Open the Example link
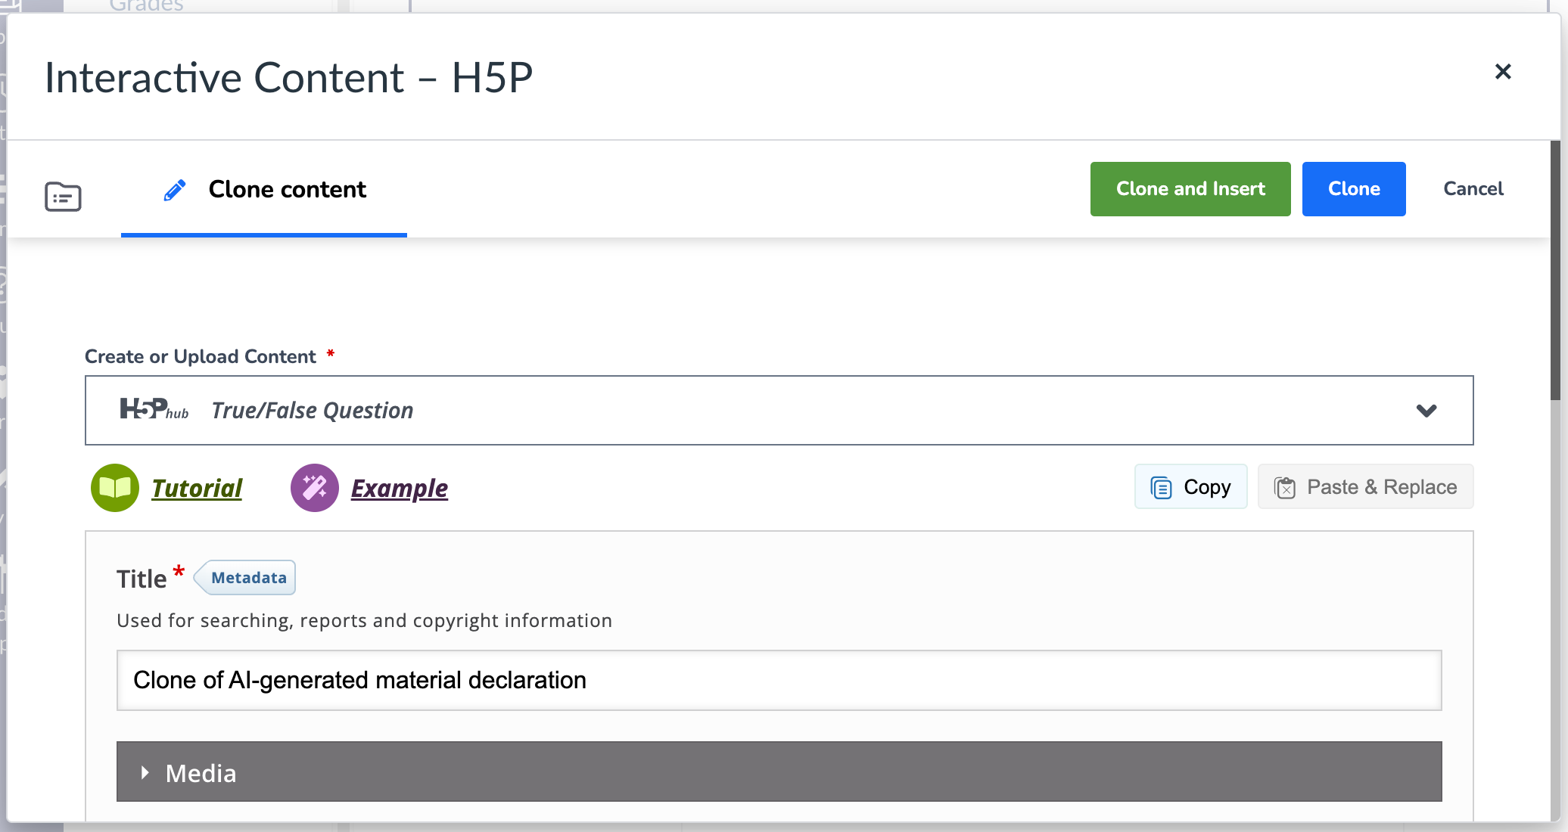This screenshot has height=832, width=1568. pyautogui.click(x=400, y=488)
